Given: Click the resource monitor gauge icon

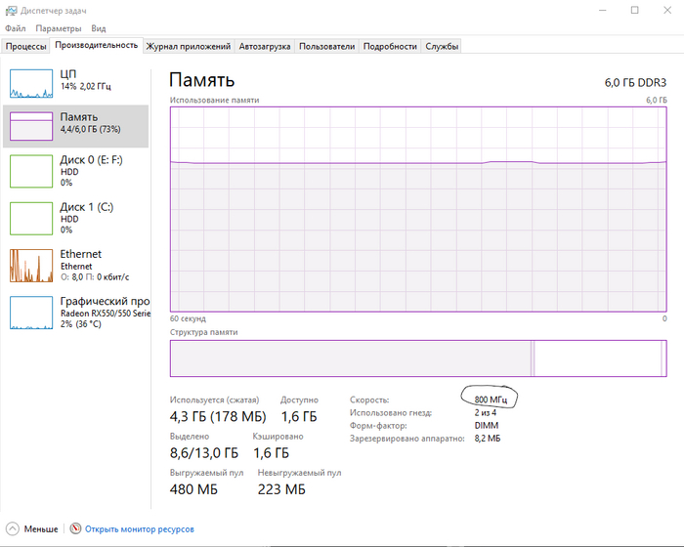Looking at the screenshot, I should [x=75, y=528].
